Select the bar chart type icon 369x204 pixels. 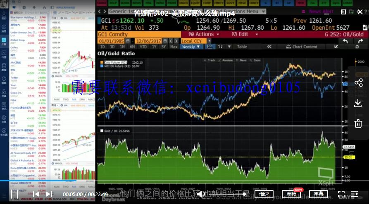coord(221,47)
